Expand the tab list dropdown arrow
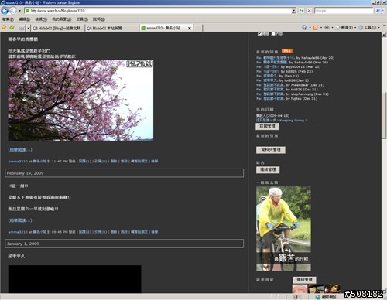This screenshot has height=300, width=387. click(x=28, y=28)
